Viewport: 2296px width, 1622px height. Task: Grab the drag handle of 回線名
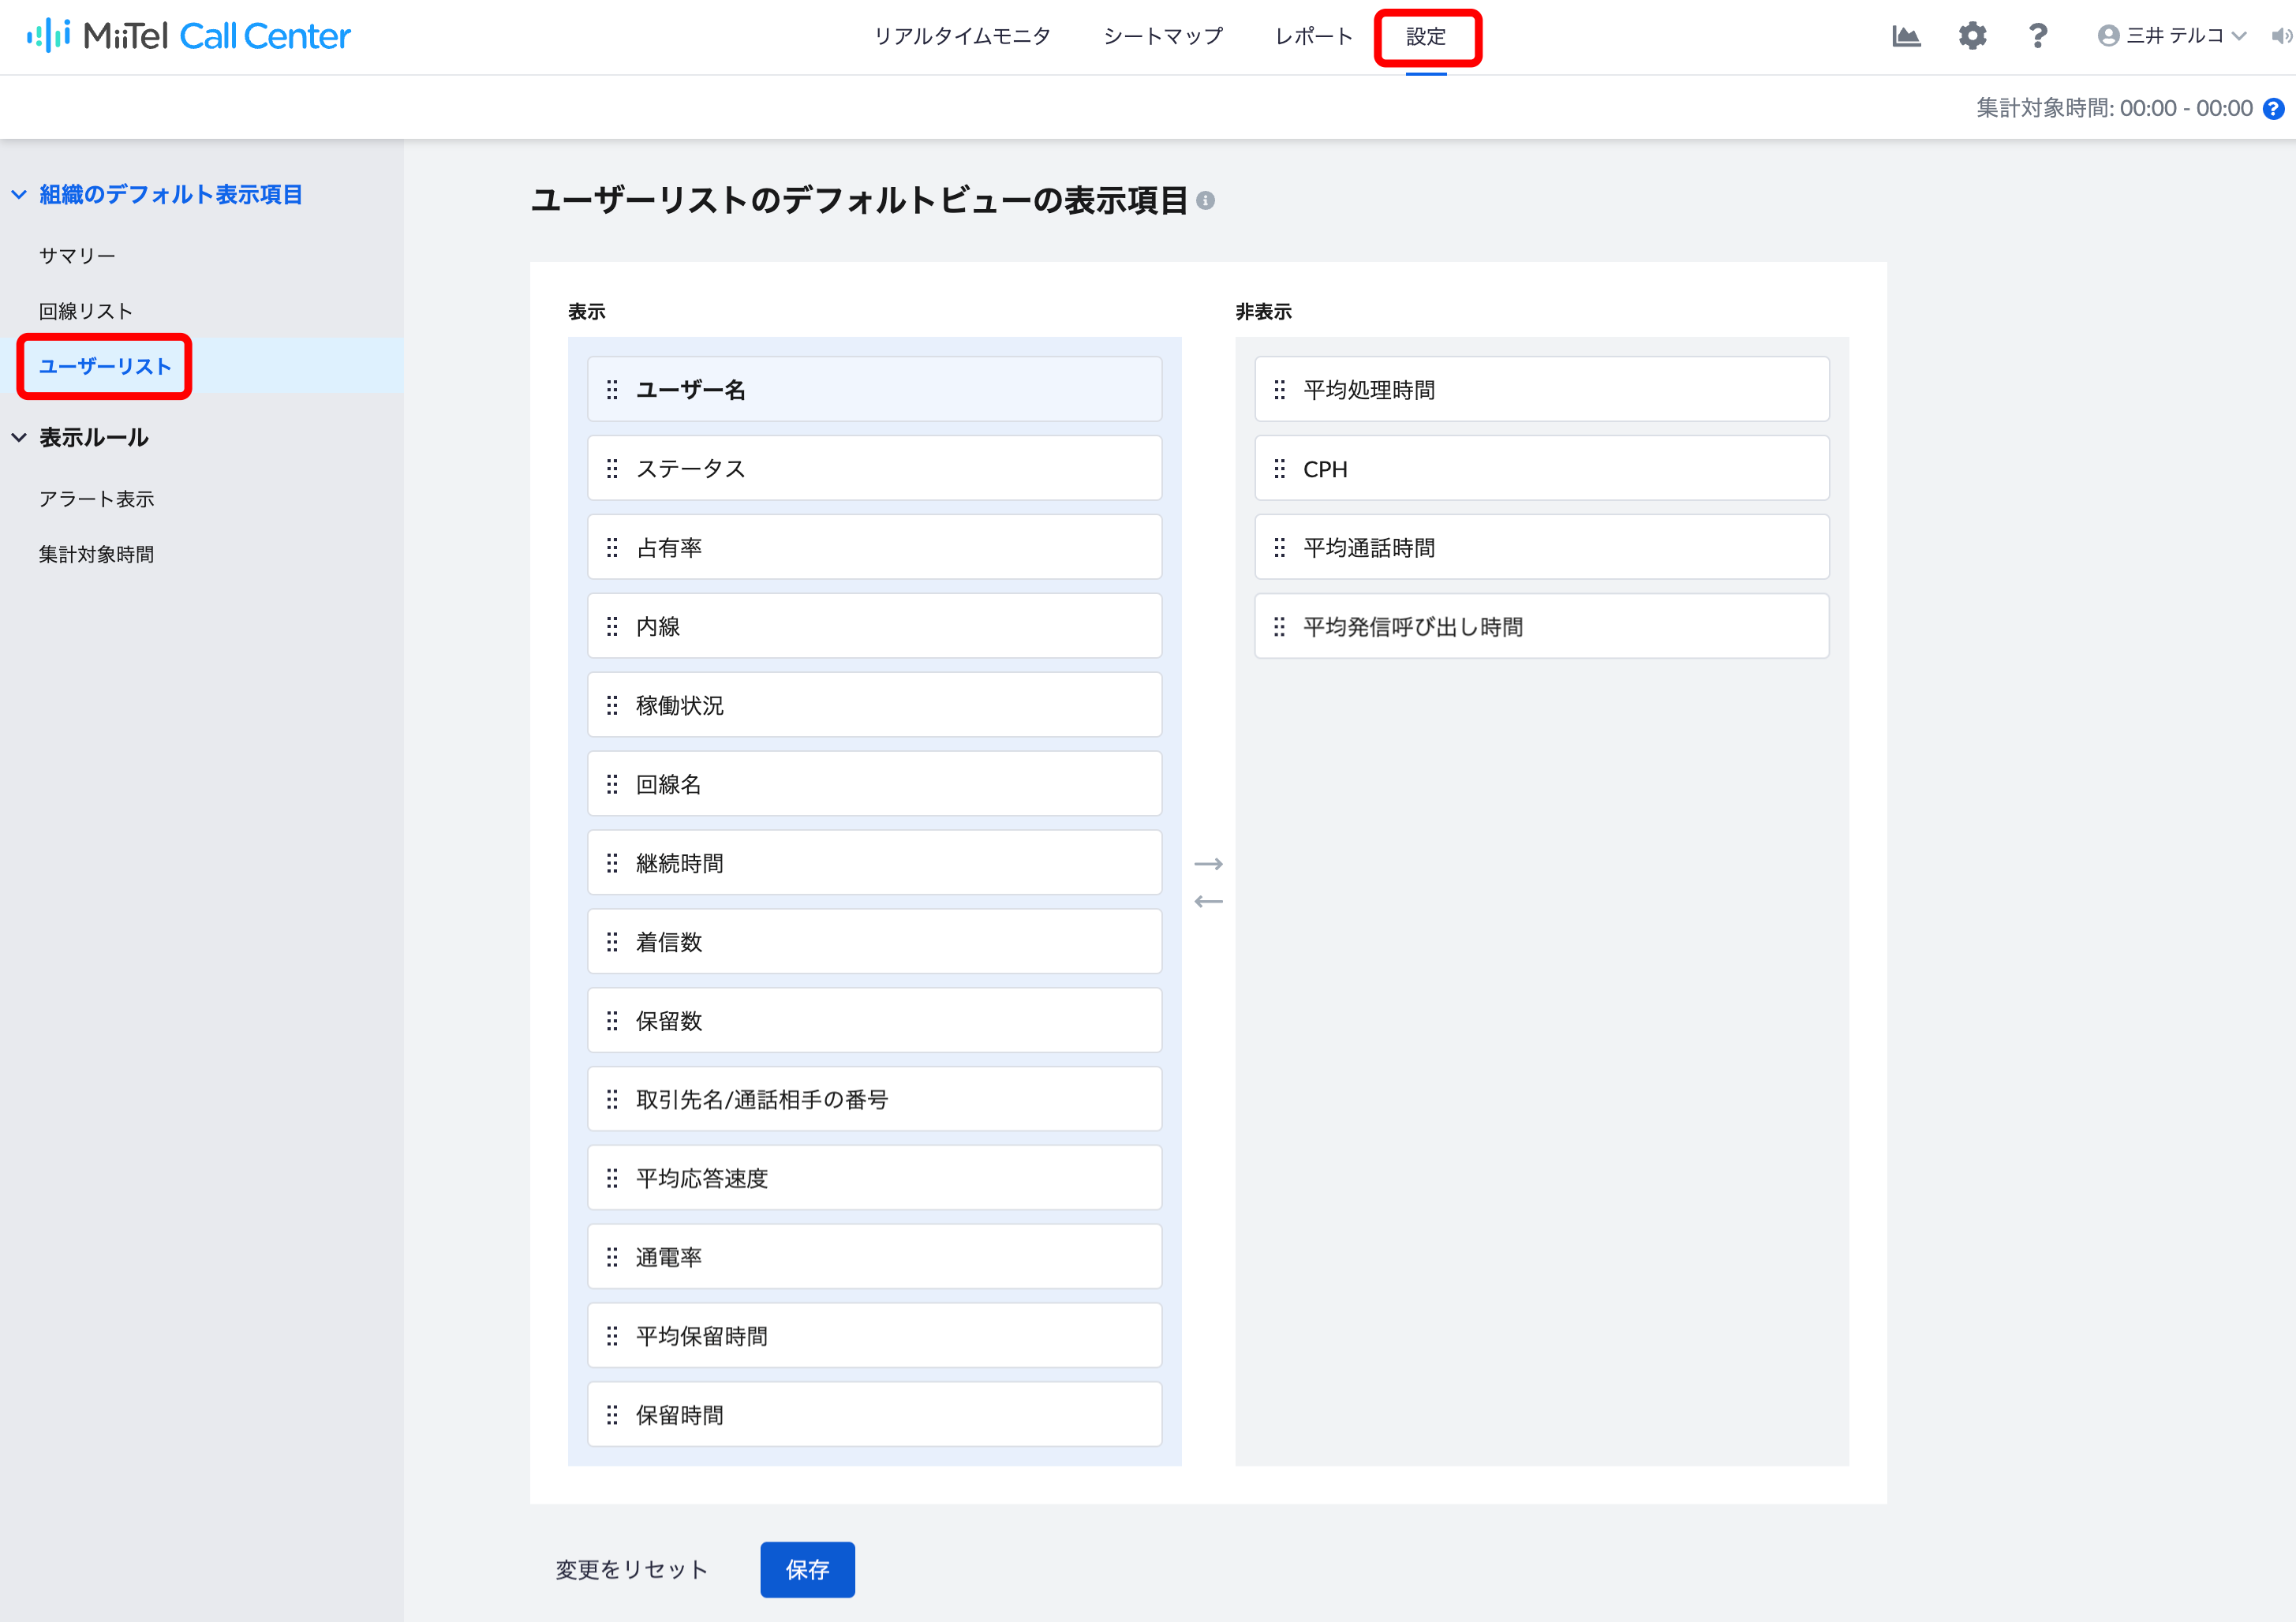tap(612, 785)
